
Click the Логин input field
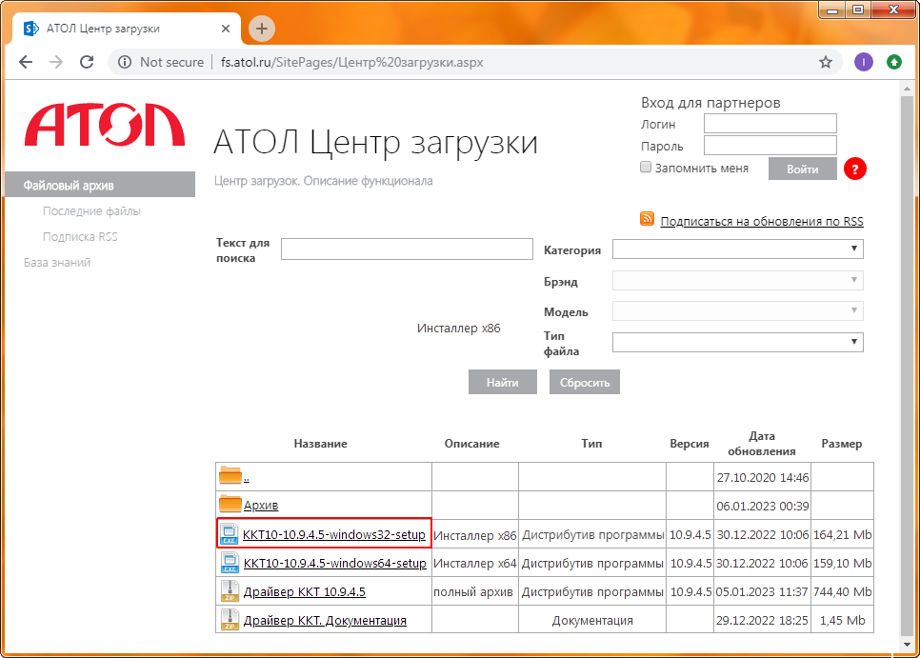point(770,124)
